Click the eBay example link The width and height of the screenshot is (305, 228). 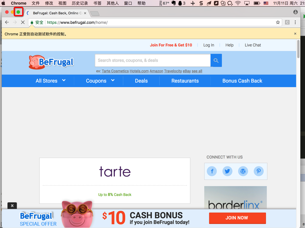[187, 71]
